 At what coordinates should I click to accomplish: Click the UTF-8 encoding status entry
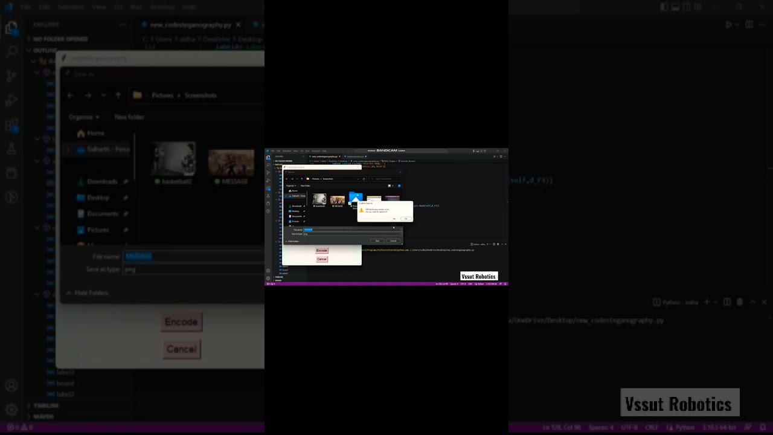pos(463,284)
